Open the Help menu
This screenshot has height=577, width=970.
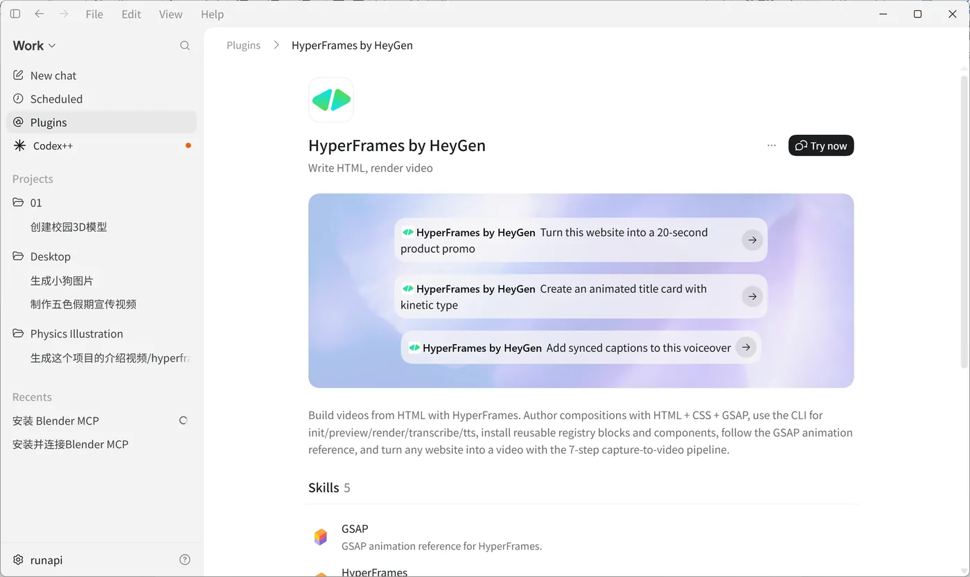point(212,14)
